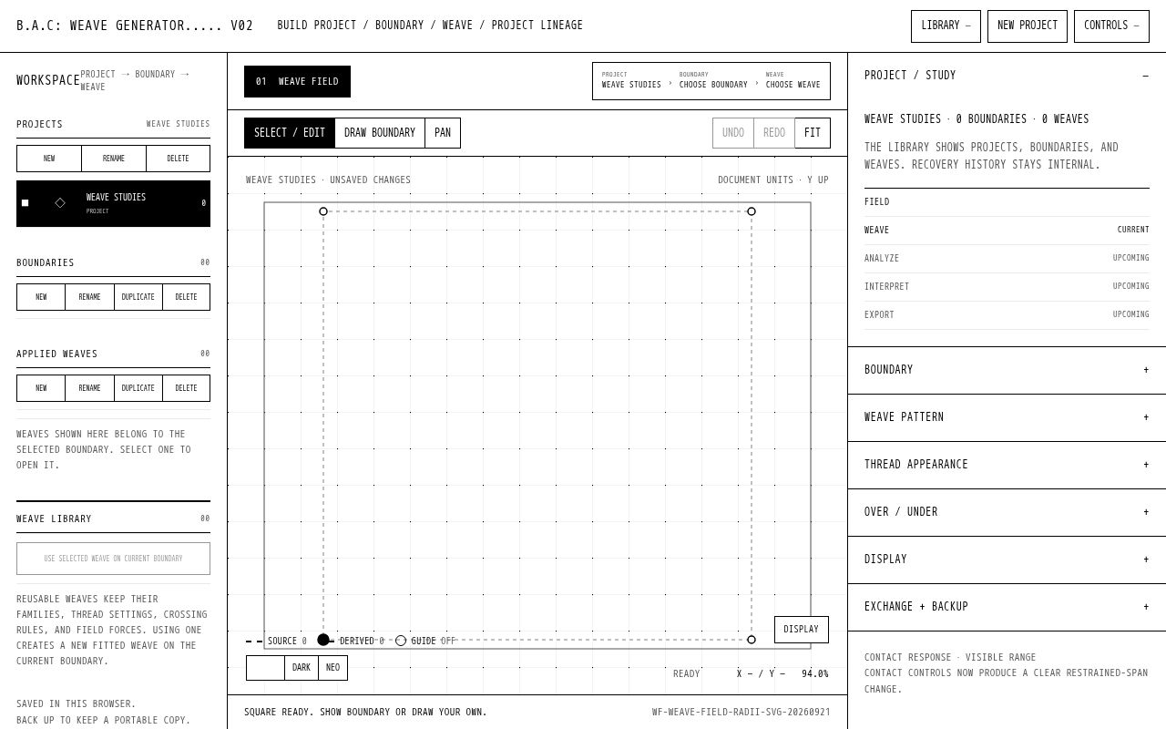Click the 94.0% zoom value
The height and width of the screenshot is (729, 1166).
(x=815, y=674)
